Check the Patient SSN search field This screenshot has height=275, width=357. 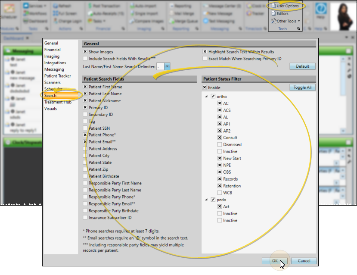(85, 128)
